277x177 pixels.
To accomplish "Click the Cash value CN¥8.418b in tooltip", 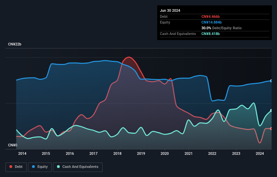I will (x=211, y=34).
